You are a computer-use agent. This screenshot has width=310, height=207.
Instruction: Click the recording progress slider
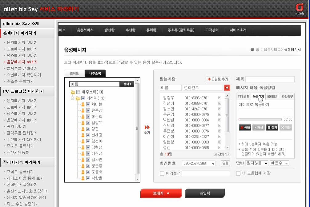click(260, 120)
